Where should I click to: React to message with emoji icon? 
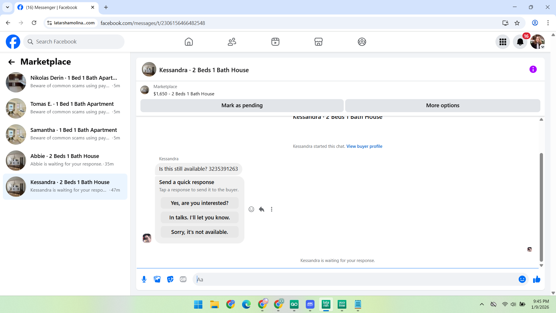tap(251, 209)
